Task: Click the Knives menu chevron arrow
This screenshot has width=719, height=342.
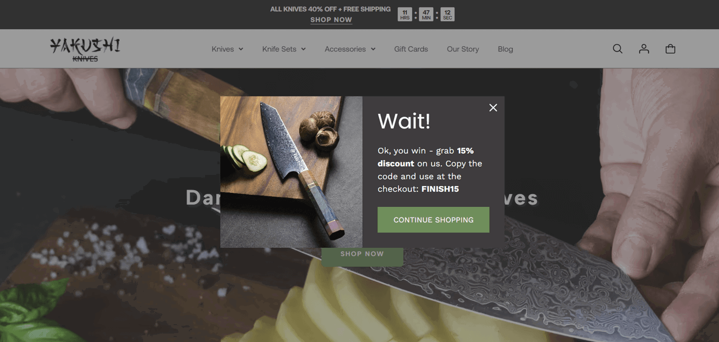Action: click(241, 49)
